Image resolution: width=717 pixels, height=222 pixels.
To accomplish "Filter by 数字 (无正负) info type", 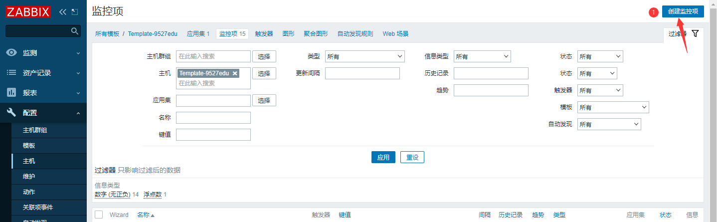I will pyautogui.click(x=113, y=195).
